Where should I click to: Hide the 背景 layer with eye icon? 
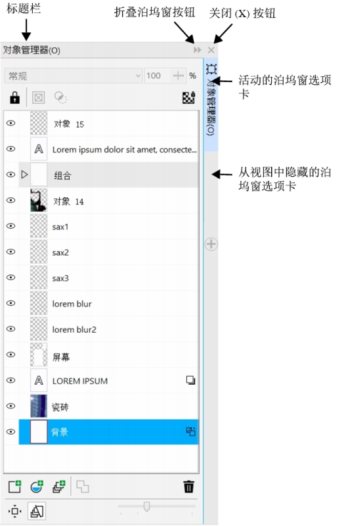pyautogui.click(x=11, y=432)
